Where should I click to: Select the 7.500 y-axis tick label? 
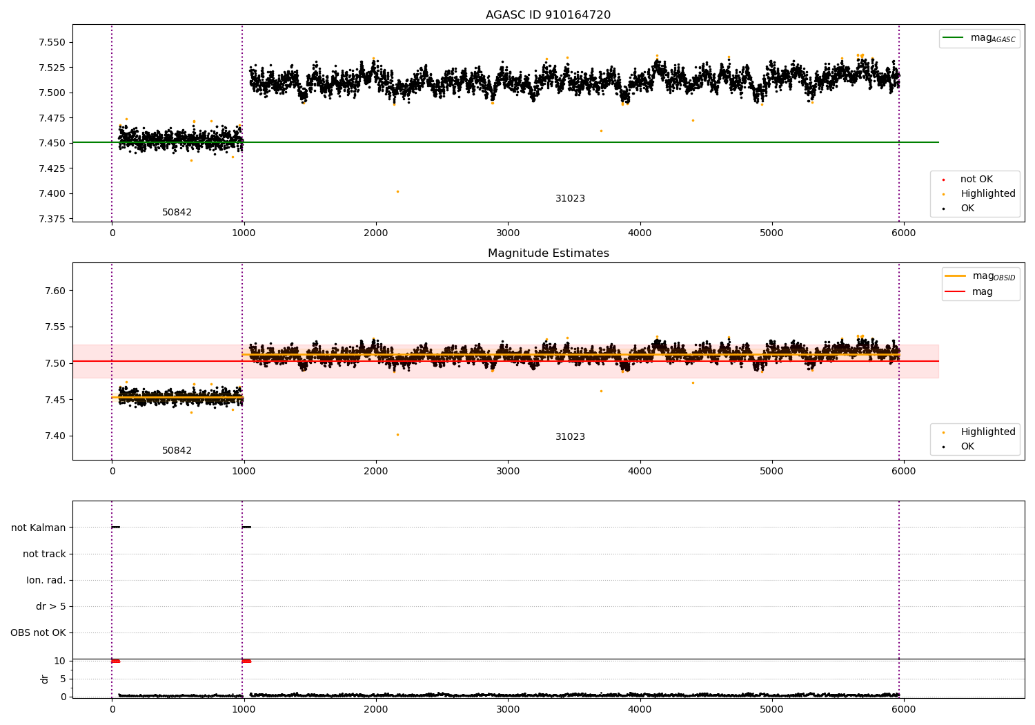(52, 93)
